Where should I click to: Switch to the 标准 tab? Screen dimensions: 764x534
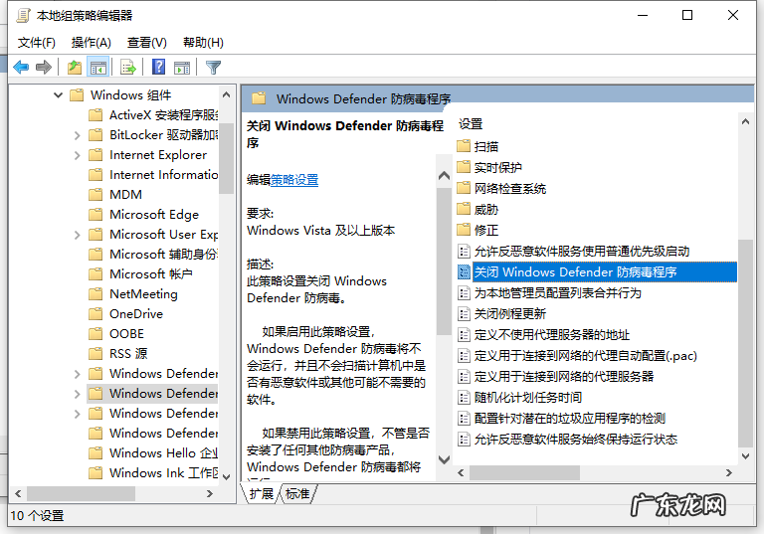point(297,493)
